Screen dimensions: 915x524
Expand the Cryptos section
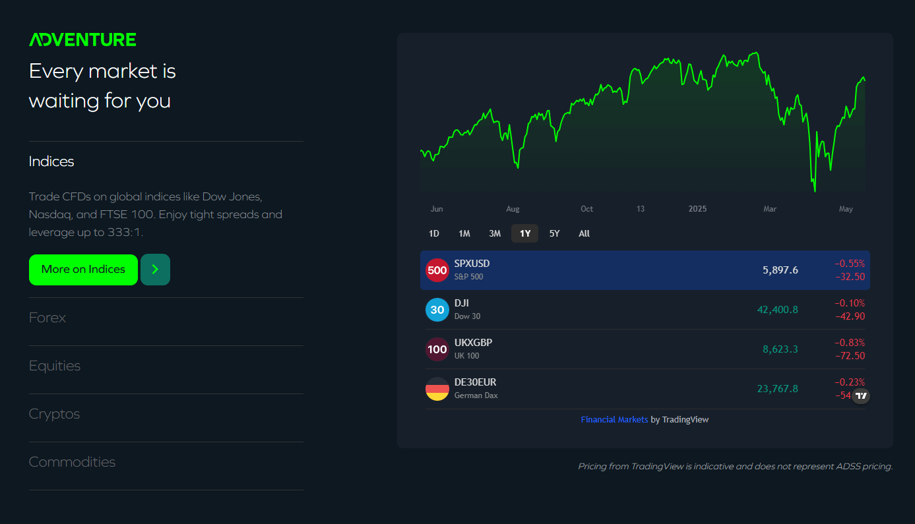coord(166,414)
